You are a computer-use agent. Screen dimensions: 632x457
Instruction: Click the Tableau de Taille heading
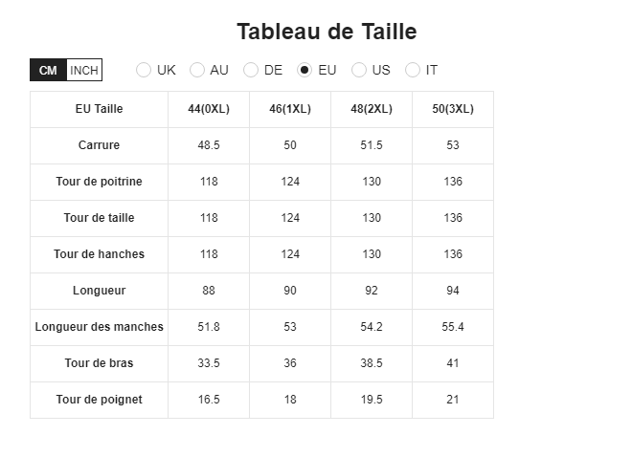tap(327, 32)
